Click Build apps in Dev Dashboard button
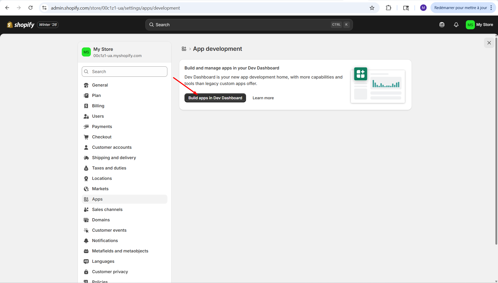This screenshot has height=283, width=498. pyautogui.click(x=215, y=98)
